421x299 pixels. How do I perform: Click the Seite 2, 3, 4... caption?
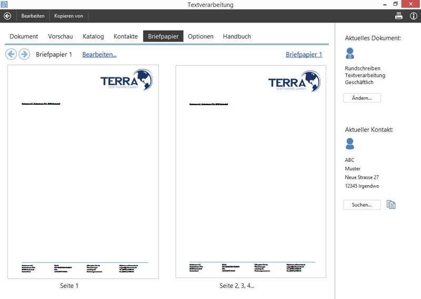[x=237, y=286]
